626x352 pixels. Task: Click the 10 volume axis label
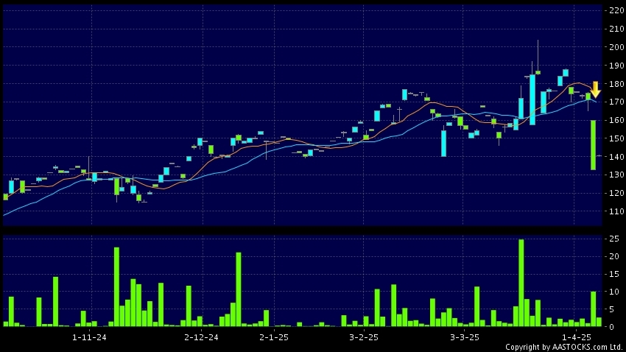[614, 292]
